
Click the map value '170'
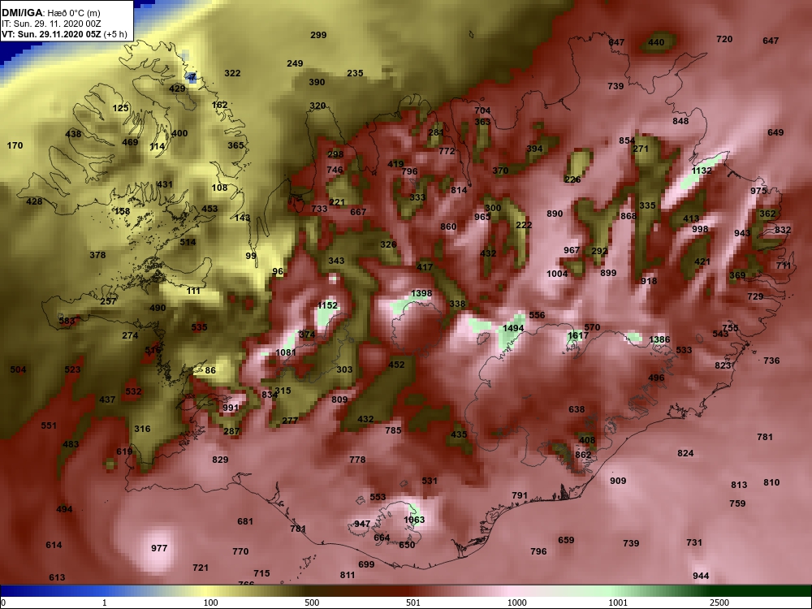click(x=15, y=145)
